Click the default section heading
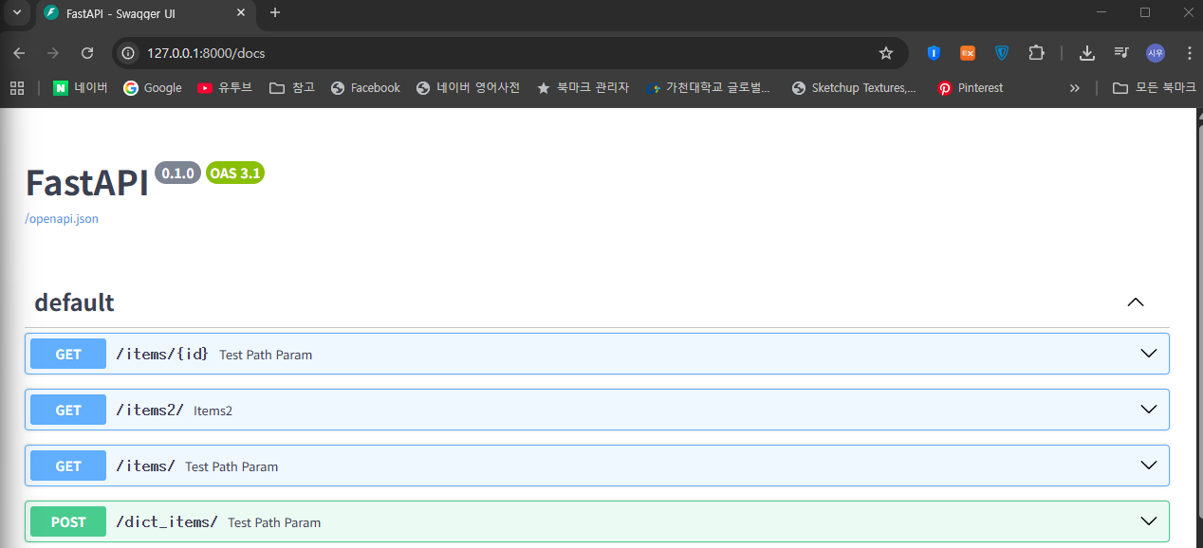1203x548 pixels. 74,302
